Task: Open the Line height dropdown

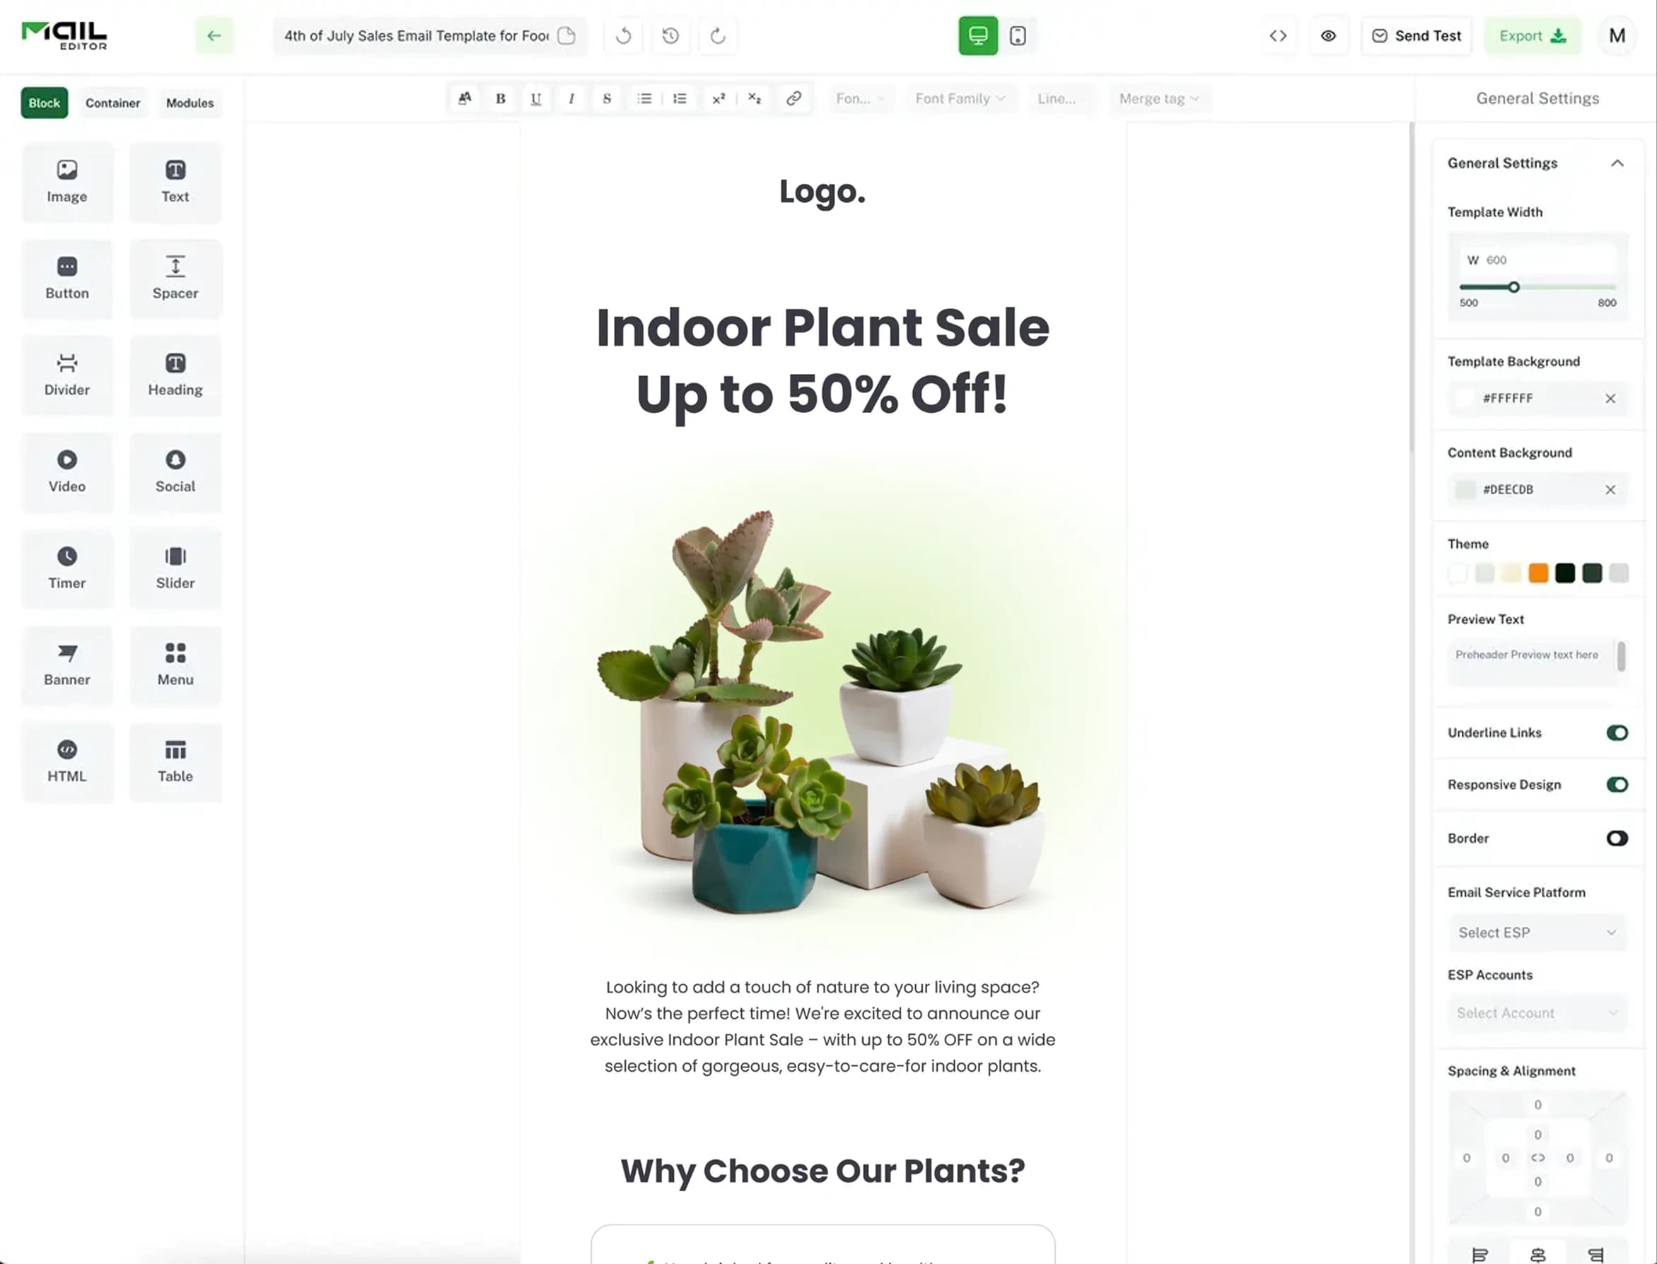Action: tap(1061, 98)
